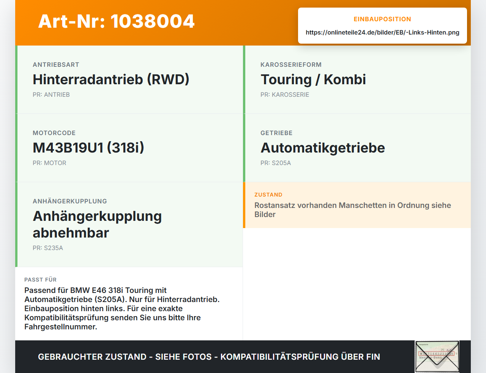Click the ANHÄNGERKUPPLUNG label
The width and height of the screenshot is (486, 373).
click(x=70, y=201)
